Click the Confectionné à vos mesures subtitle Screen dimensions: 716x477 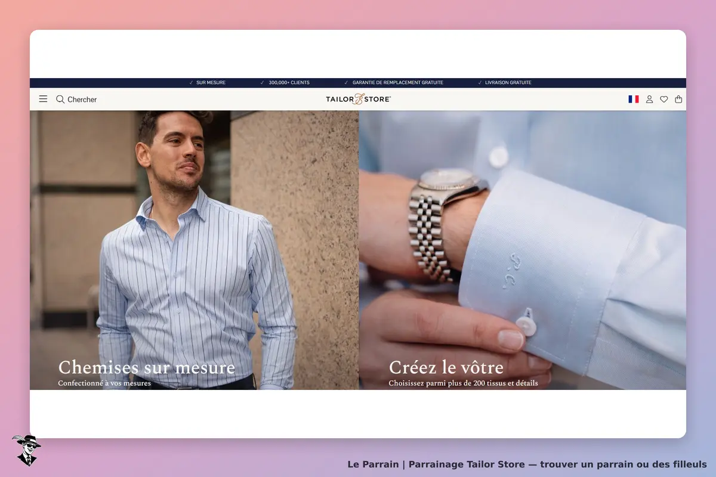pos(104,383)
